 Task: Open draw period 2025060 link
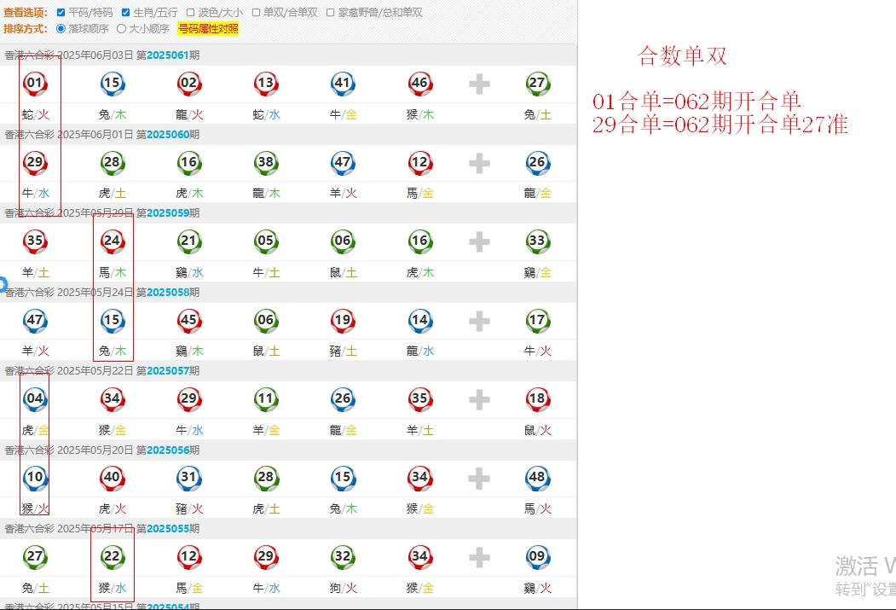[168, 134]
